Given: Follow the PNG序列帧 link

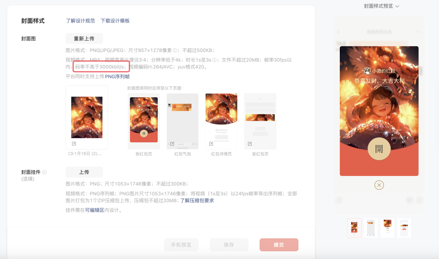Looking at the screenshot, I should [x=117, y=77].
